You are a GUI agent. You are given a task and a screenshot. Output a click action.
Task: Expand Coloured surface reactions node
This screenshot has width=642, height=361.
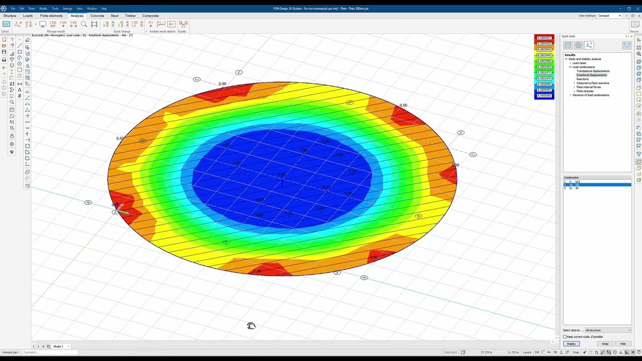pos(574,83)
